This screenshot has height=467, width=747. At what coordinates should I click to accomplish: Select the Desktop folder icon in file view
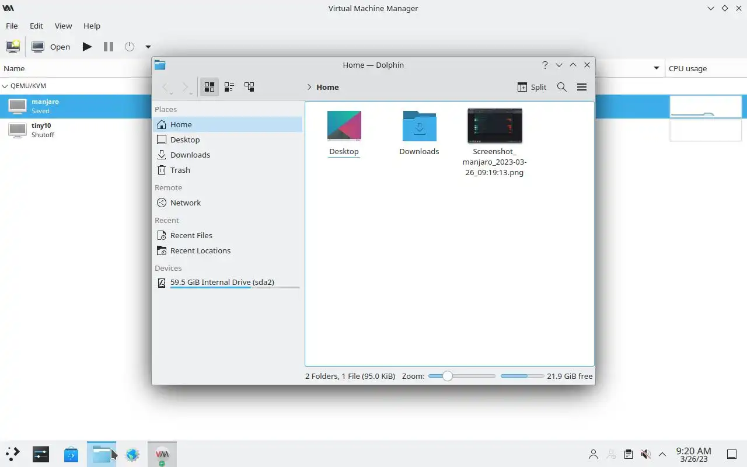(x=344, y=126)
